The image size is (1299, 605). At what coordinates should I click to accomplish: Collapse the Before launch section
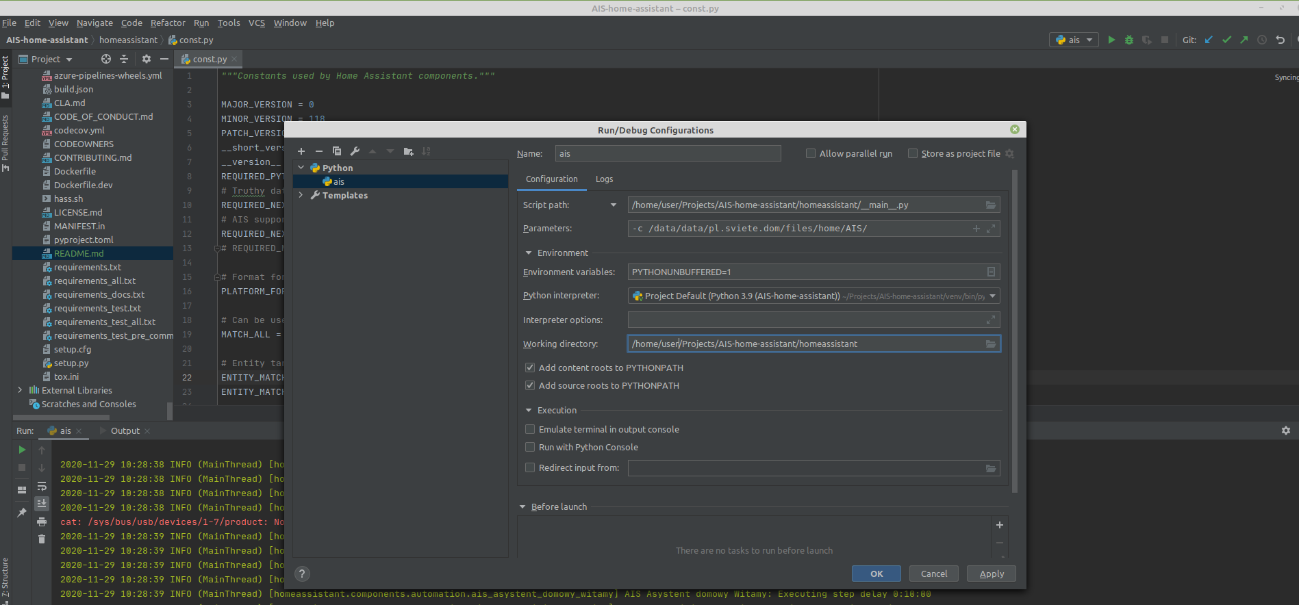coord(522,507)
